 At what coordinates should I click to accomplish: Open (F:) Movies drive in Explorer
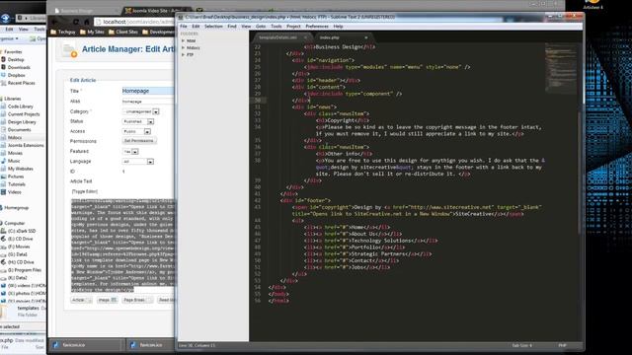[19, 247]
